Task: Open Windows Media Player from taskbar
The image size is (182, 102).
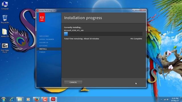Action: pos(28,99)
